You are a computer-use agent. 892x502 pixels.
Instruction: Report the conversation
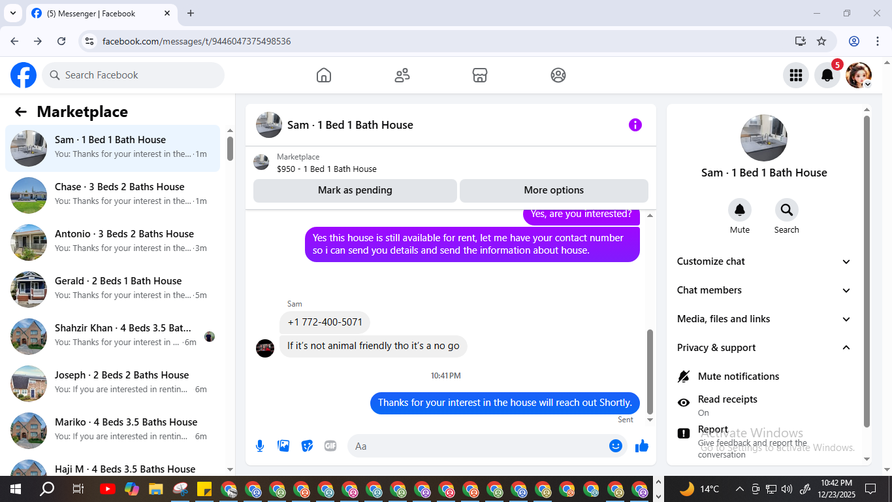764,441
